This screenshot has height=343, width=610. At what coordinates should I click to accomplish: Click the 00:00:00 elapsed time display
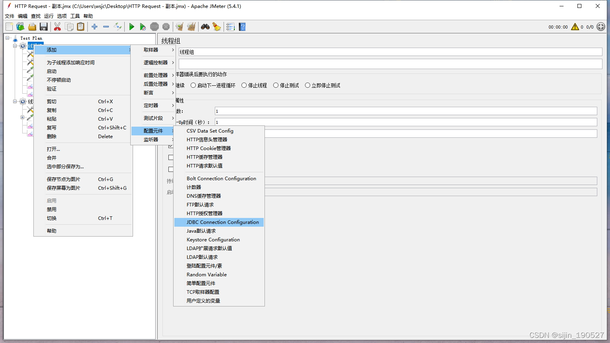[x=558, y=27]
